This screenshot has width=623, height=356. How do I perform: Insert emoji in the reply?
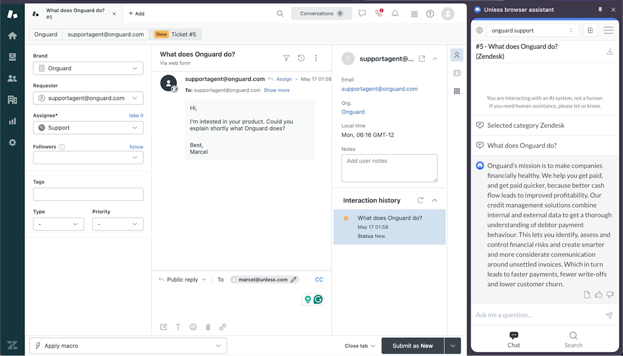pyautogui.click(x=193, y=327)
